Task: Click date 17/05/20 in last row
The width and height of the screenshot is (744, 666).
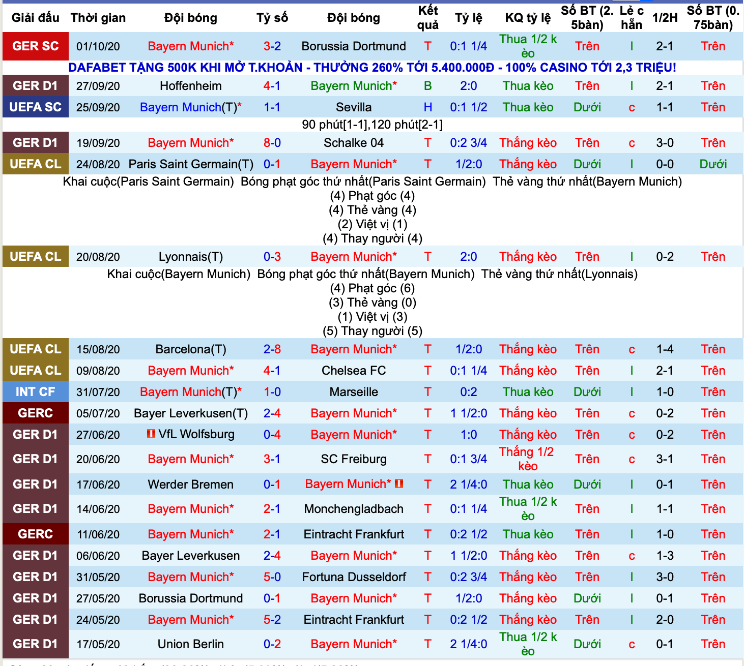Action: coord(98,644)
